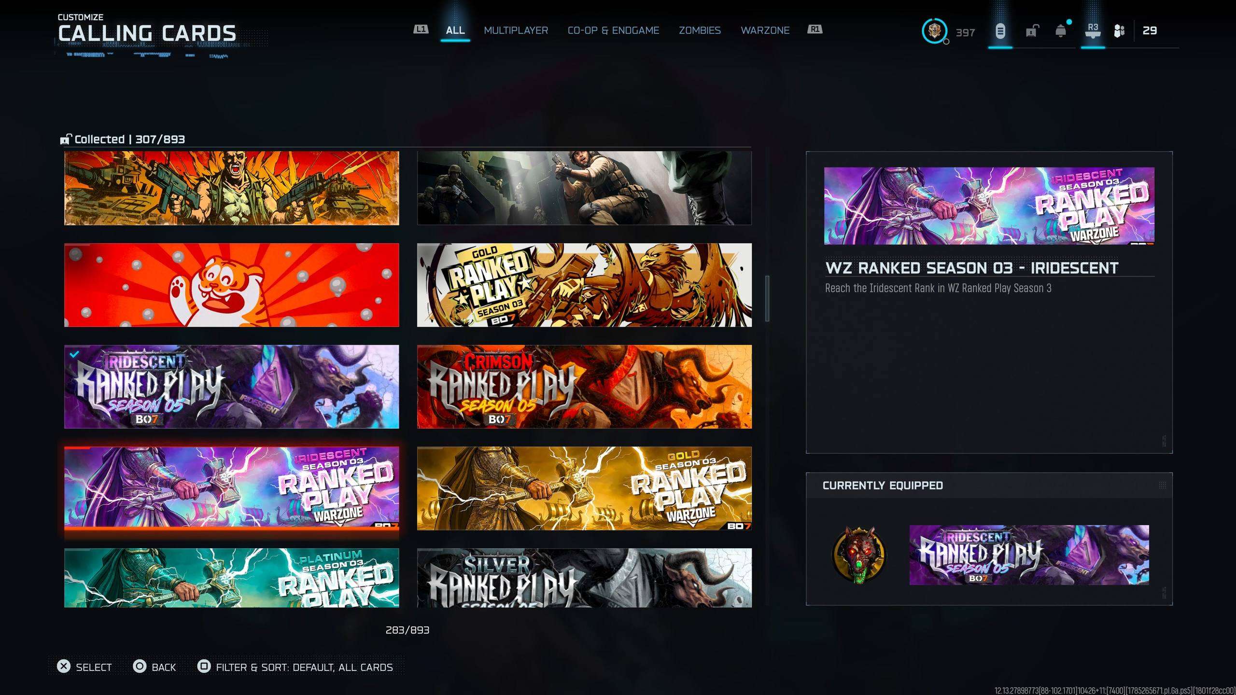The width and height of the screenshot is (1236, 695).
Task: Select Iridescent Season 03 Warzone card in grid
Action: [232, 488]
